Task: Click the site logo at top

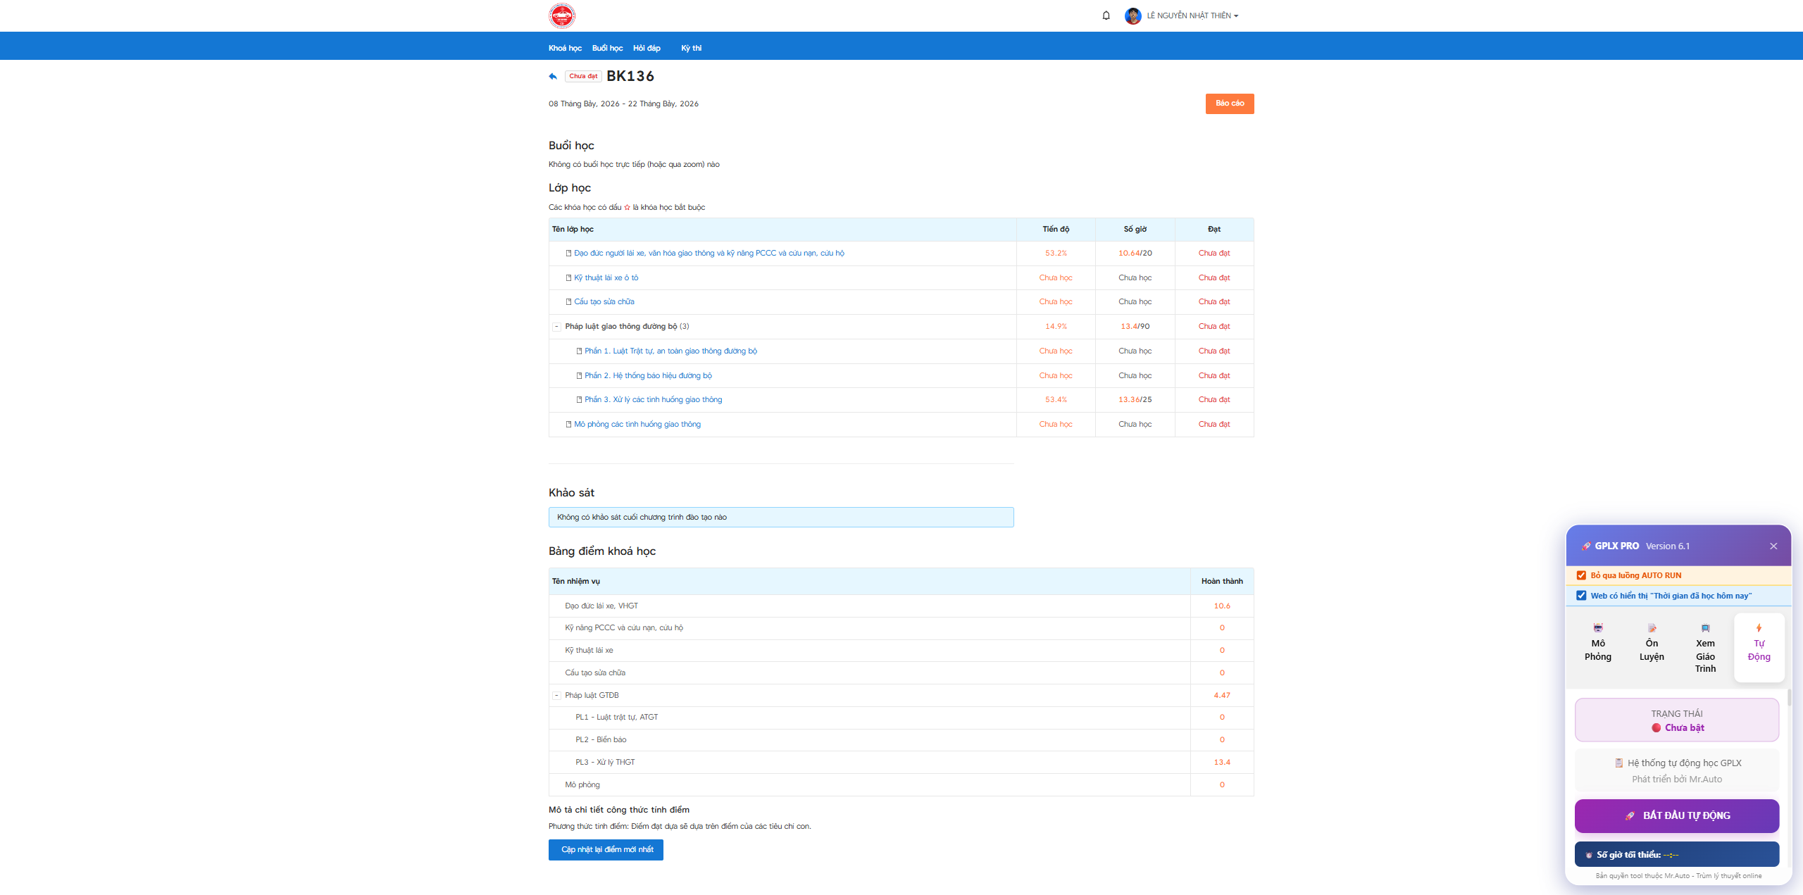Action: [561, 15]
